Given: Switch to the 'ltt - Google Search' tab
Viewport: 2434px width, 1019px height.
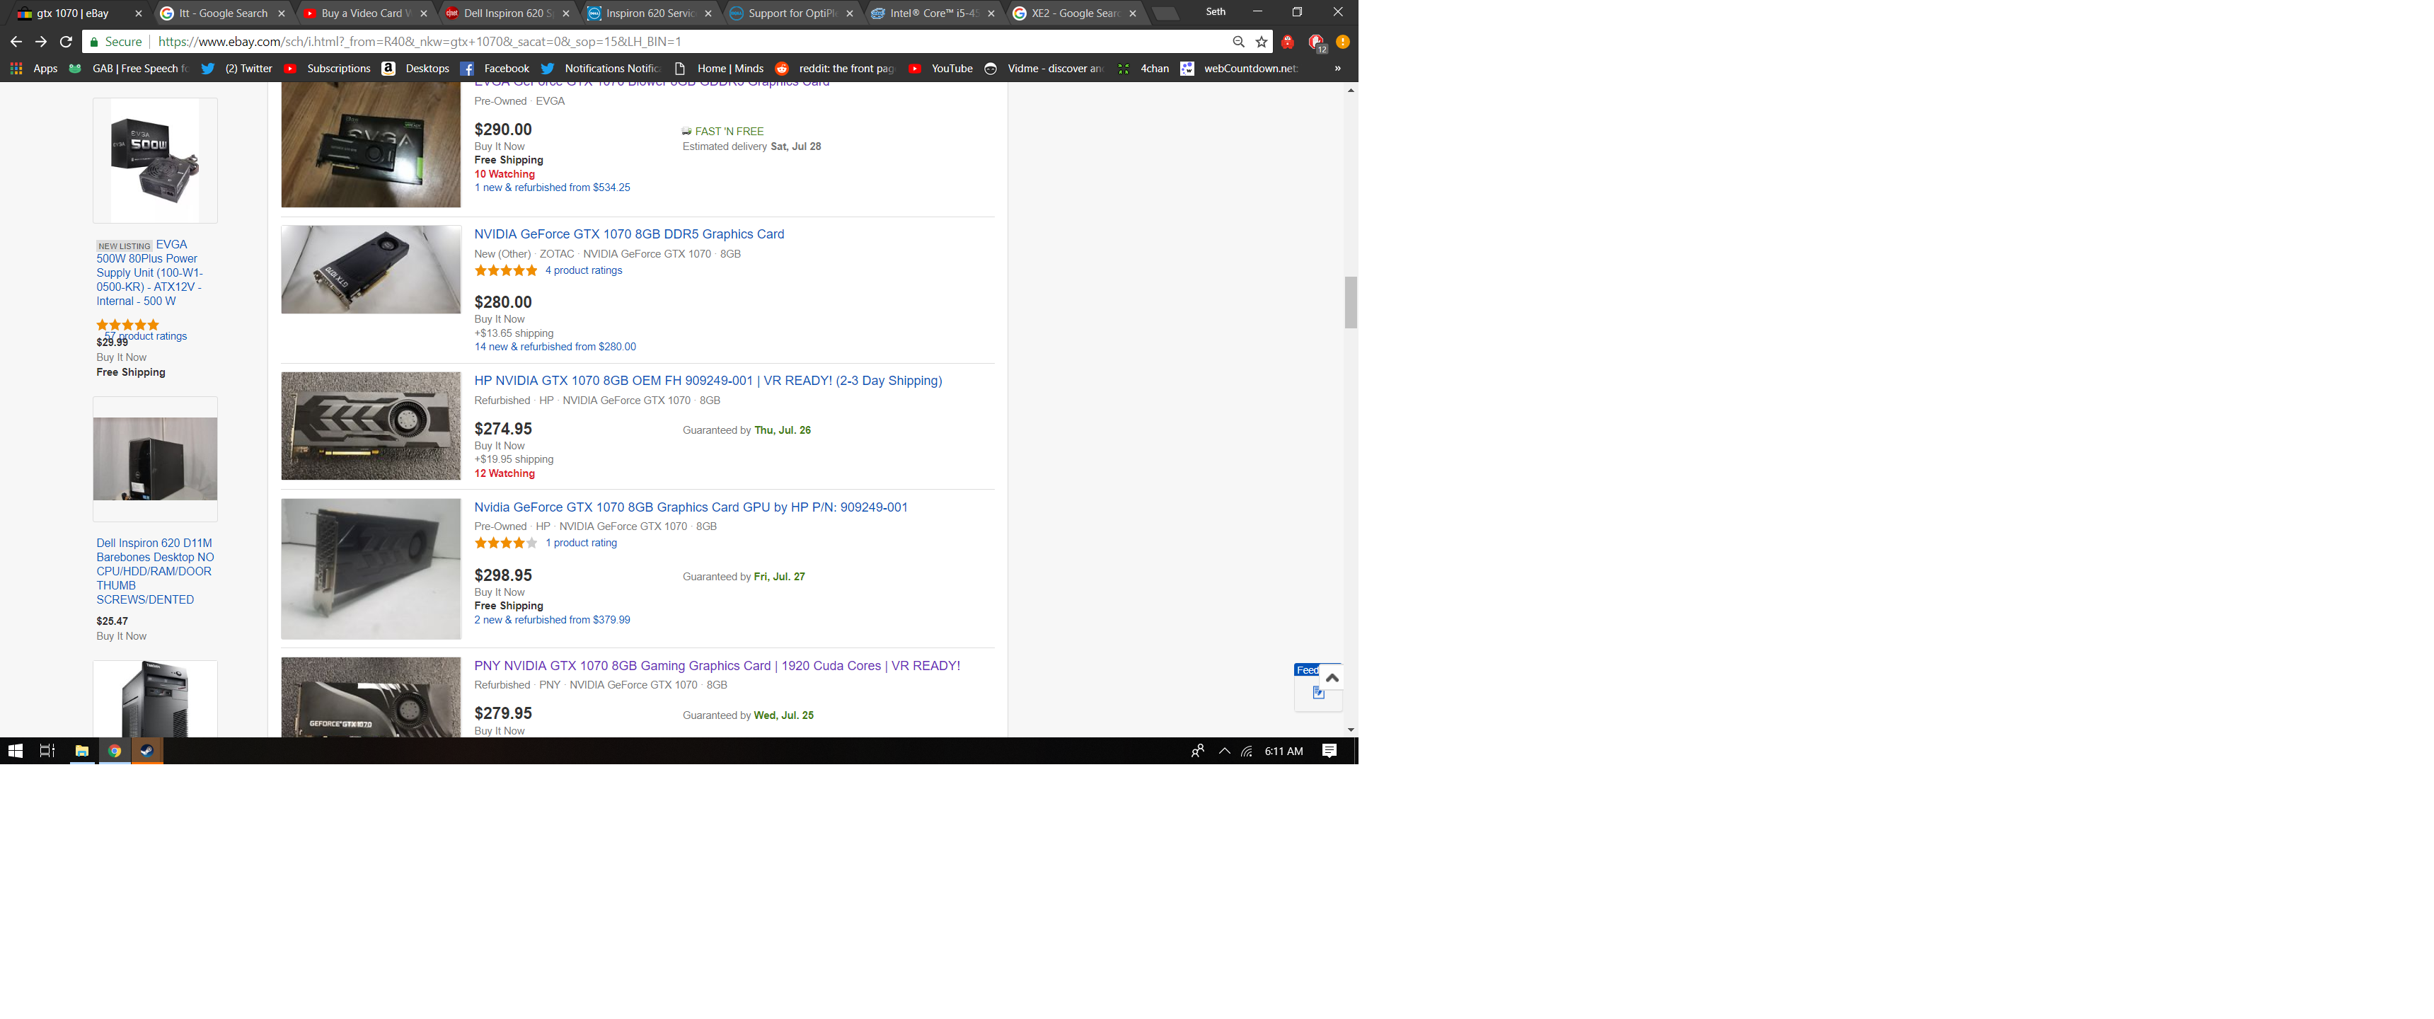Looking at the screenshot, I should (x=223, y=13).
